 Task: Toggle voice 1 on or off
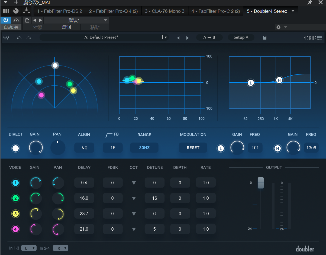pos(15,183)
